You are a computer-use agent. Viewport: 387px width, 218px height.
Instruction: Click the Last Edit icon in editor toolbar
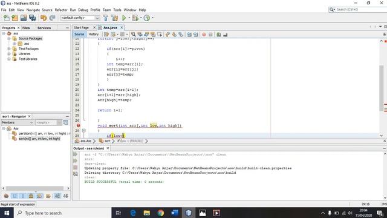pos(106,35)
